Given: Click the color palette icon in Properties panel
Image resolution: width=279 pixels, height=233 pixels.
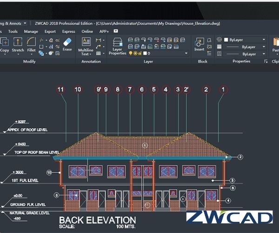Looking at the screenshot, I should [219, 40].
